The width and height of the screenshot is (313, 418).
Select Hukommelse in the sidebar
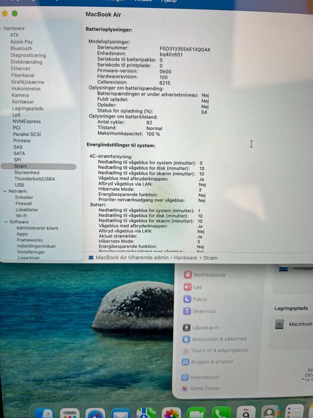pyautogui.click(x=26, y=88)
